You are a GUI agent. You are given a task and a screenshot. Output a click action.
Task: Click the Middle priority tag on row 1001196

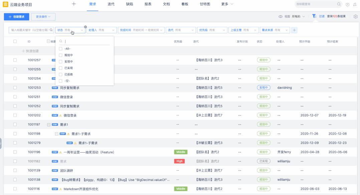(181, 152)
